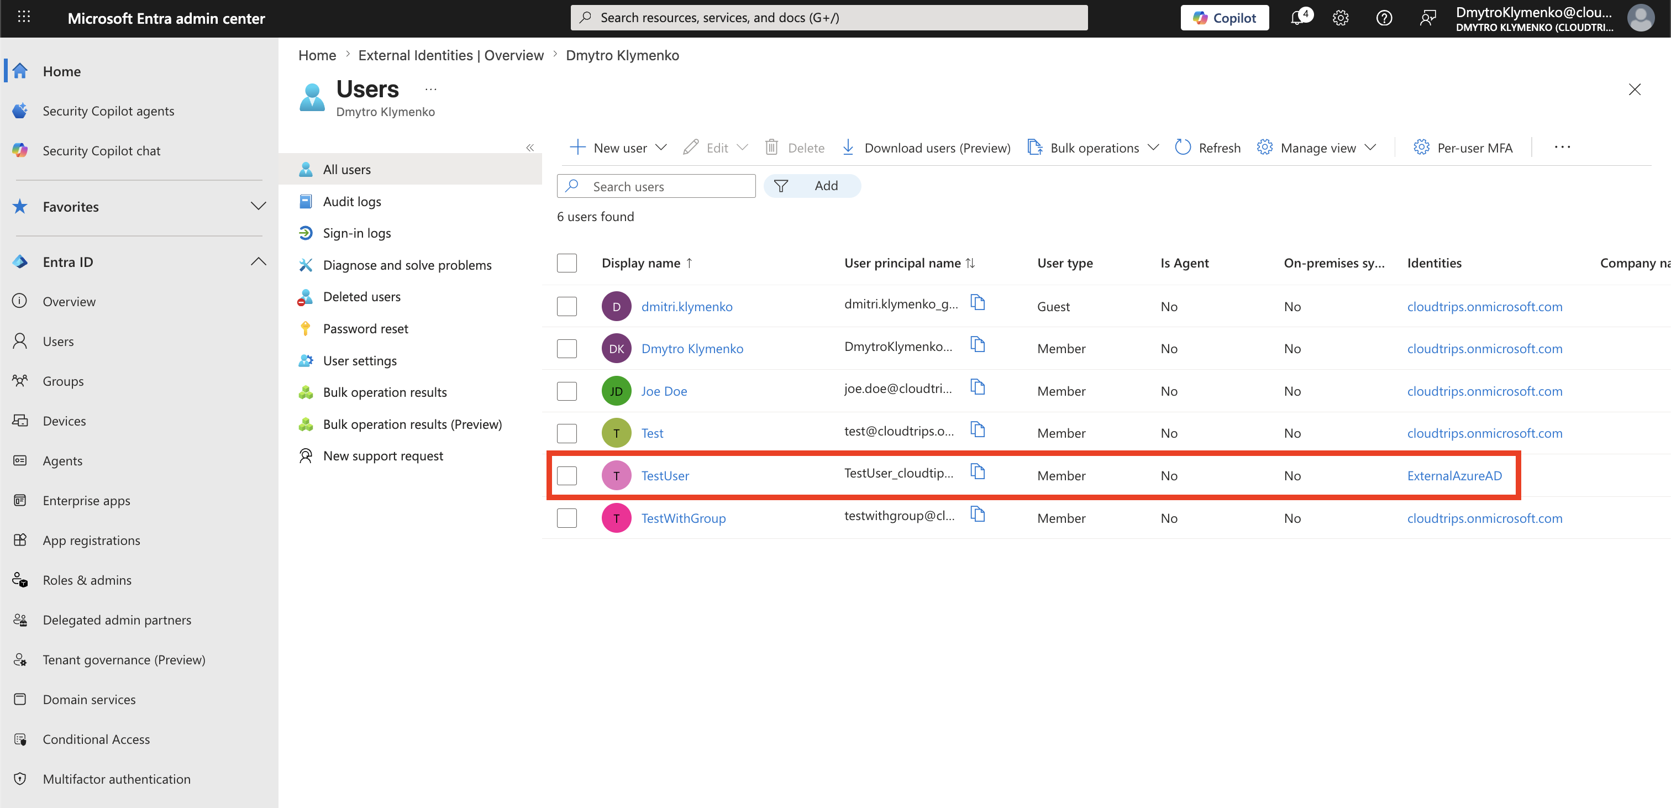This screenshot has width=1671, height=808.
Task: Open the toolbar overflow ellipsis menu
Action: [x=1562, y=148]
